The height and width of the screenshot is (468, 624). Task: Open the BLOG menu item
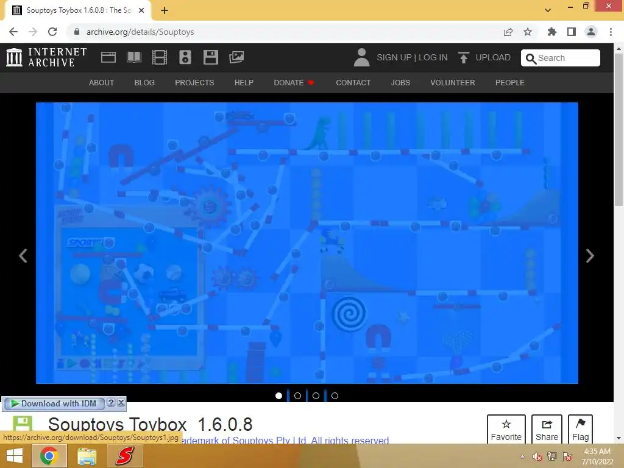[144, 83]
